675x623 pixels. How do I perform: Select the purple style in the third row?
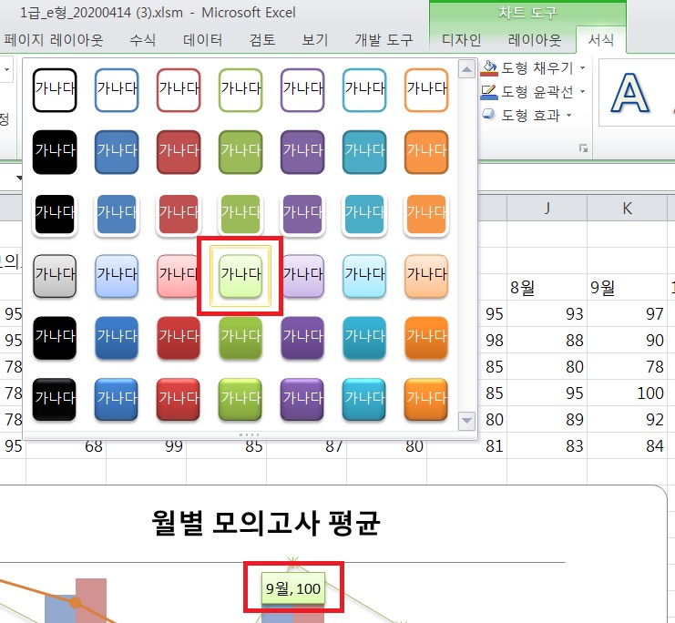pos(302,213)
